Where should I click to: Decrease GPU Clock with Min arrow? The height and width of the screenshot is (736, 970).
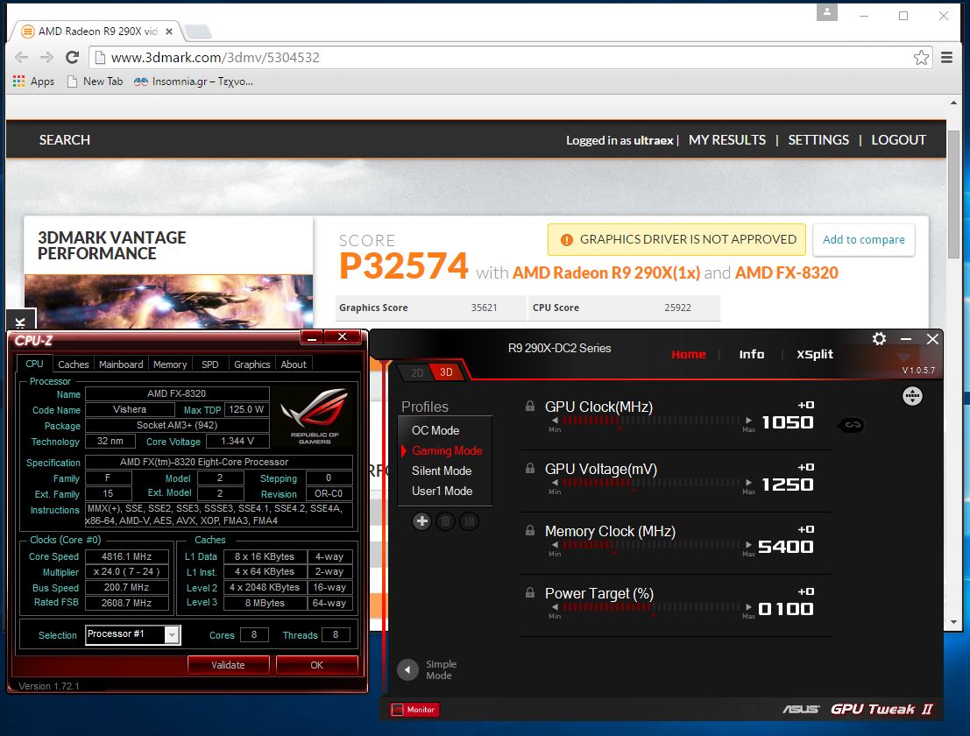(x=555, y=421)
